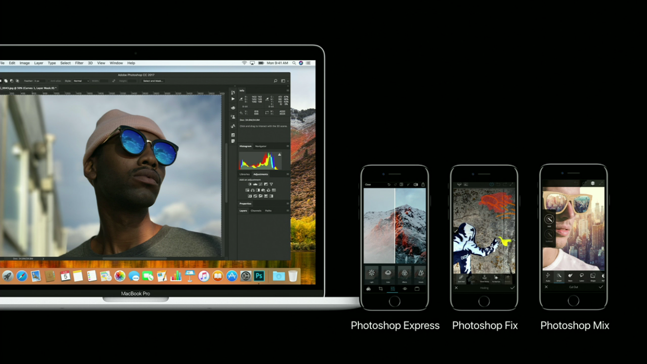
Task: Open Safari from the Dock
Action: tap(22, 276)
